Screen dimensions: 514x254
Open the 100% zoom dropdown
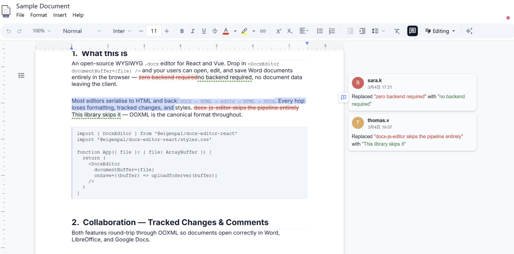[41, 31]
